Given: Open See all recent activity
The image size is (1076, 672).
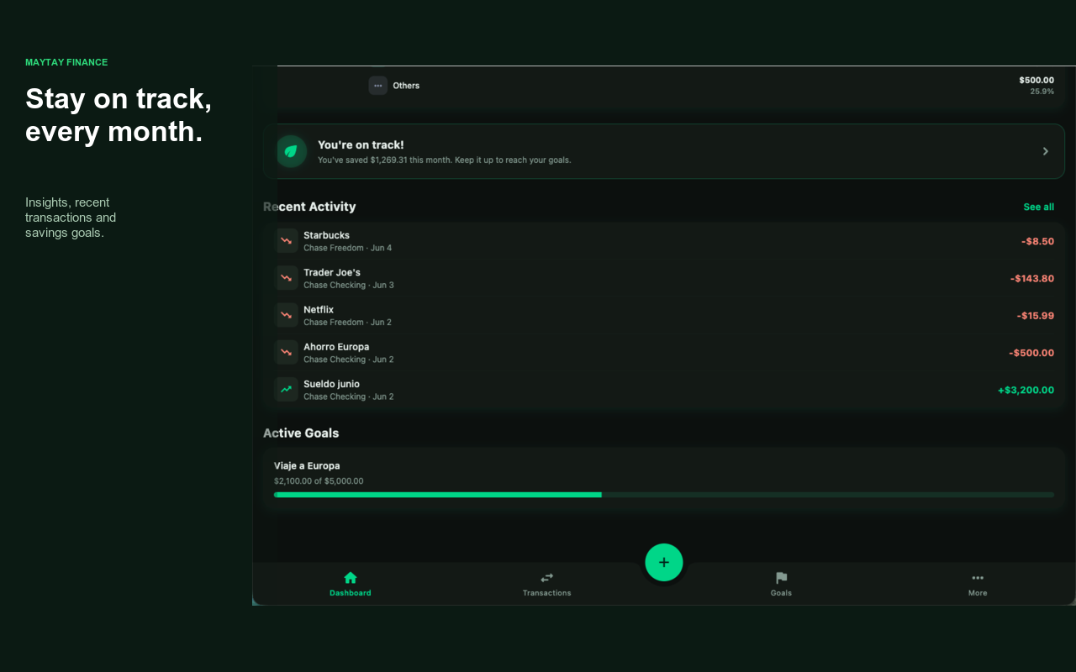Looking at the screenshot, I should [x=1039, y=207].
